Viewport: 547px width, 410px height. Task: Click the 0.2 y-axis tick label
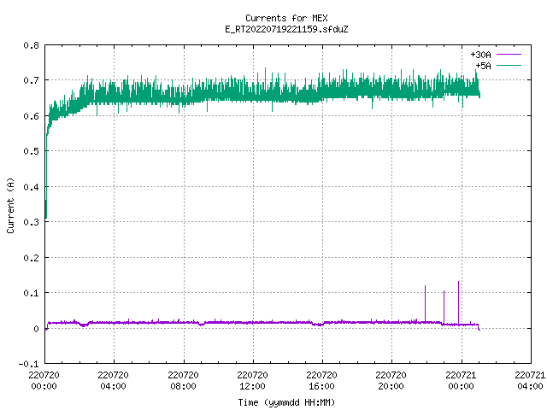[x=31, y=258]
